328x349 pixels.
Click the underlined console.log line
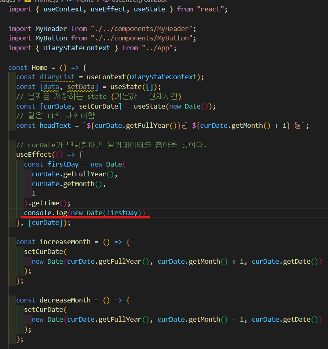pyautogui.click(x=84, y=213)
